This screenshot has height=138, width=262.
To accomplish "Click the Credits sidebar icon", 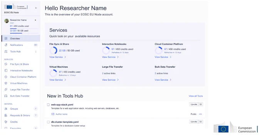I will (6, 122).
